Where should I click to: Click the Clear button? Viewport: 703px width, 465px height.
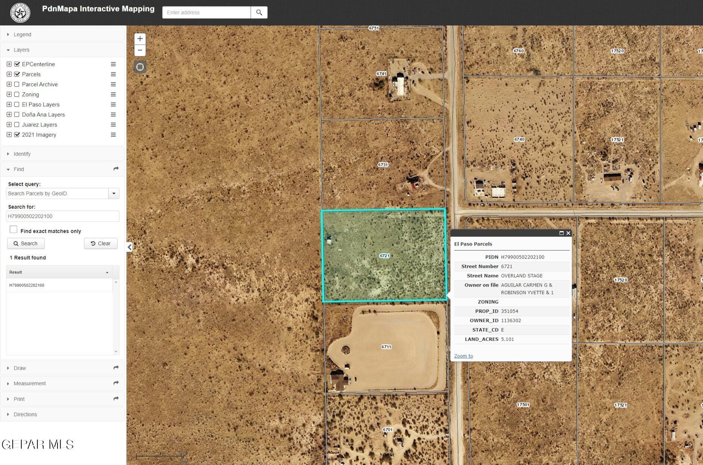point(100,243)
